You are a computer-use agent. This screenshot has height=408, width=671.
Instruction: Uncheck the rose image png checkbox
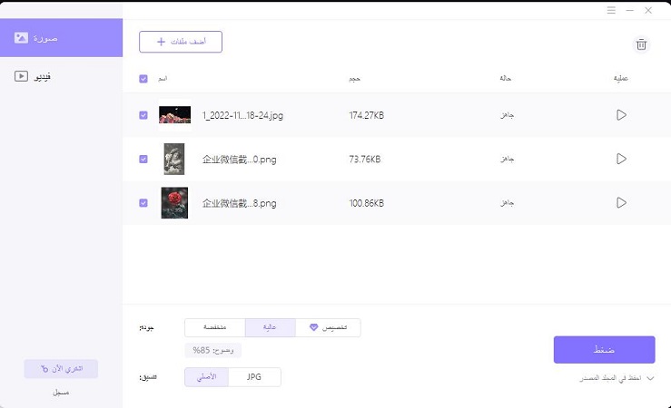(143, 203)
